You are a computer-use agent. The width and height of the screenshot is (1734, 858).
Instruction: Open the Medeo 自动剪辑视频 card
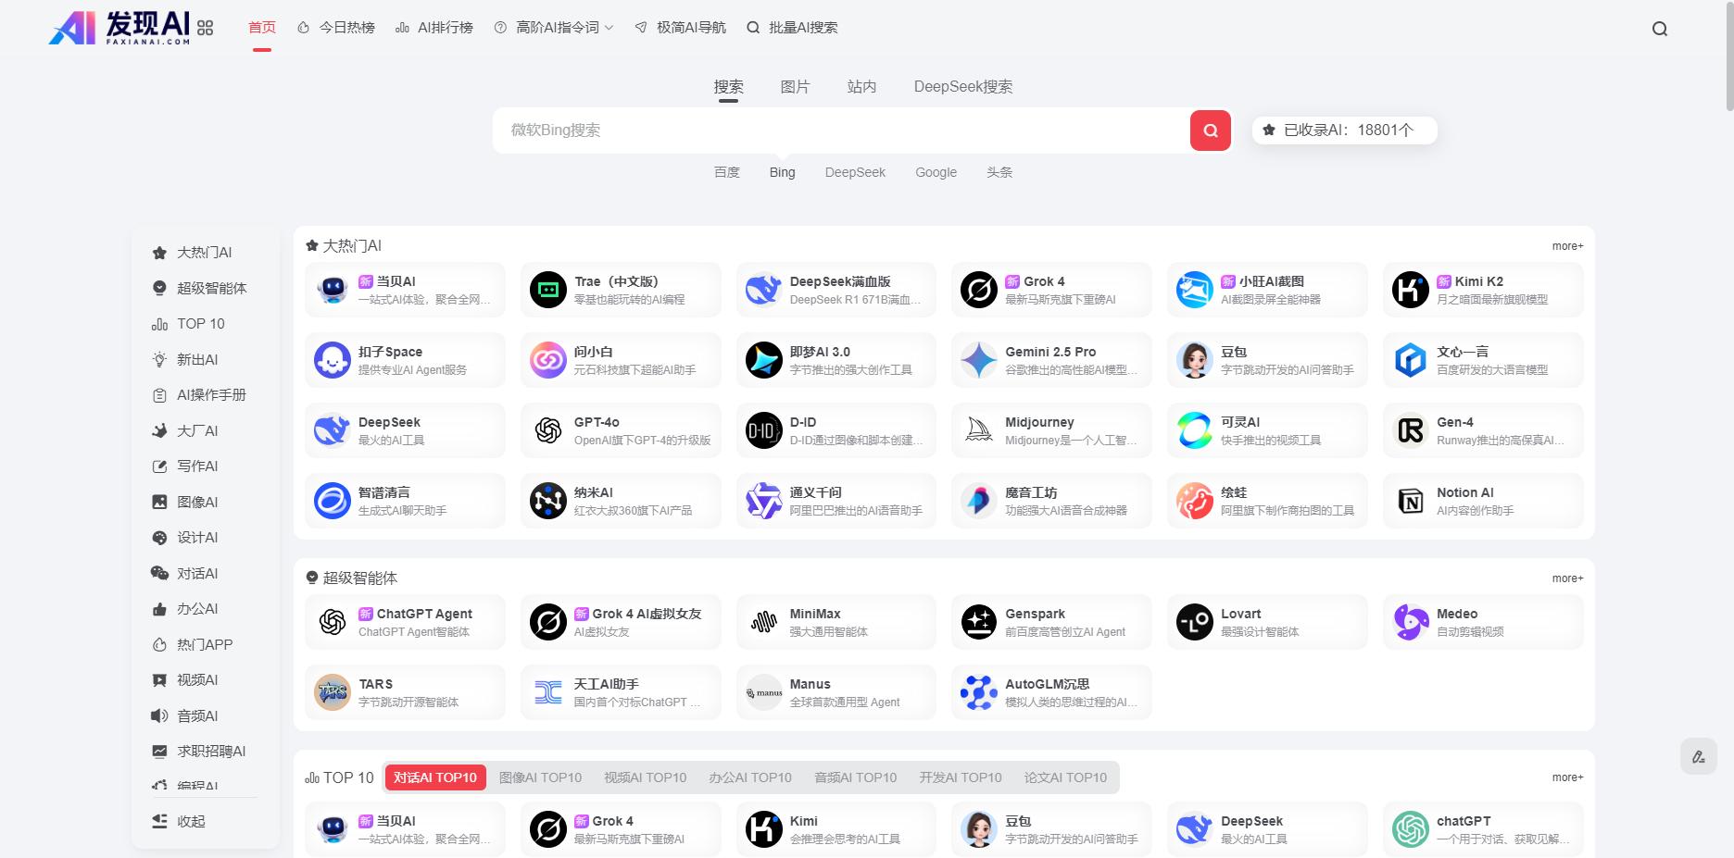[x=1483, y=622]
